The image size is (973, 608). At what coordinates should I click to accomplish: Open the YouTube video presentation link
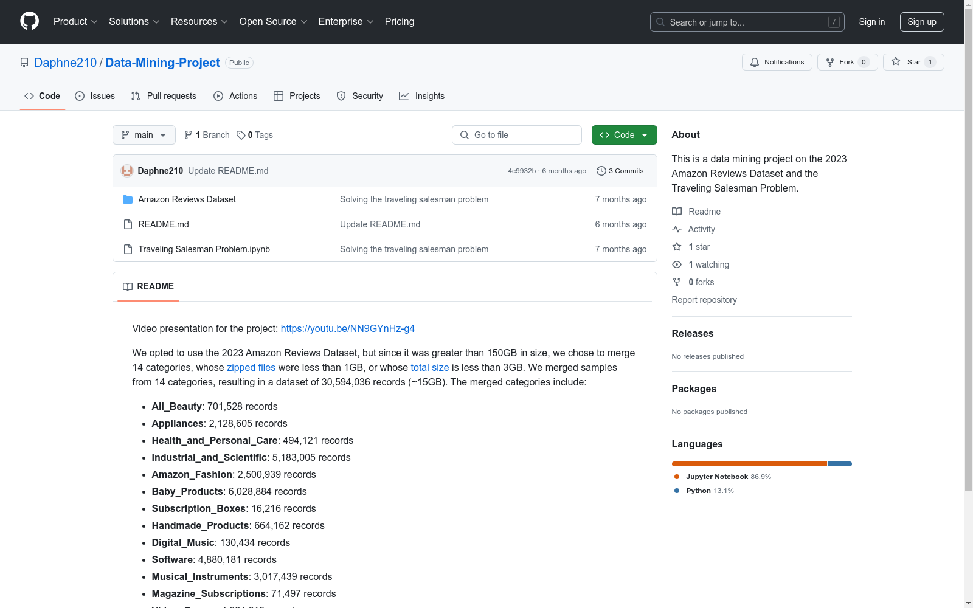pyautogui.click(x=348, y=328)
